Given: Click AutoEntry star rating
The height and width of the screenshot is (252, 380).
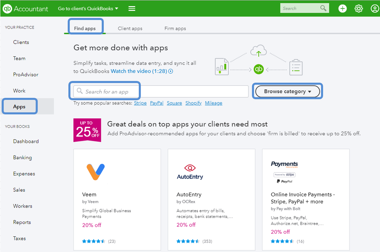Looking at the screenshot, I should click(x=188, y=241).
